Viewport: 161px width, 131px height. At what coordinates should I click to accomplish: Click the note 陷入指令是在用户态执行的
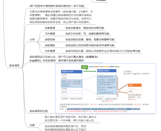71,119
